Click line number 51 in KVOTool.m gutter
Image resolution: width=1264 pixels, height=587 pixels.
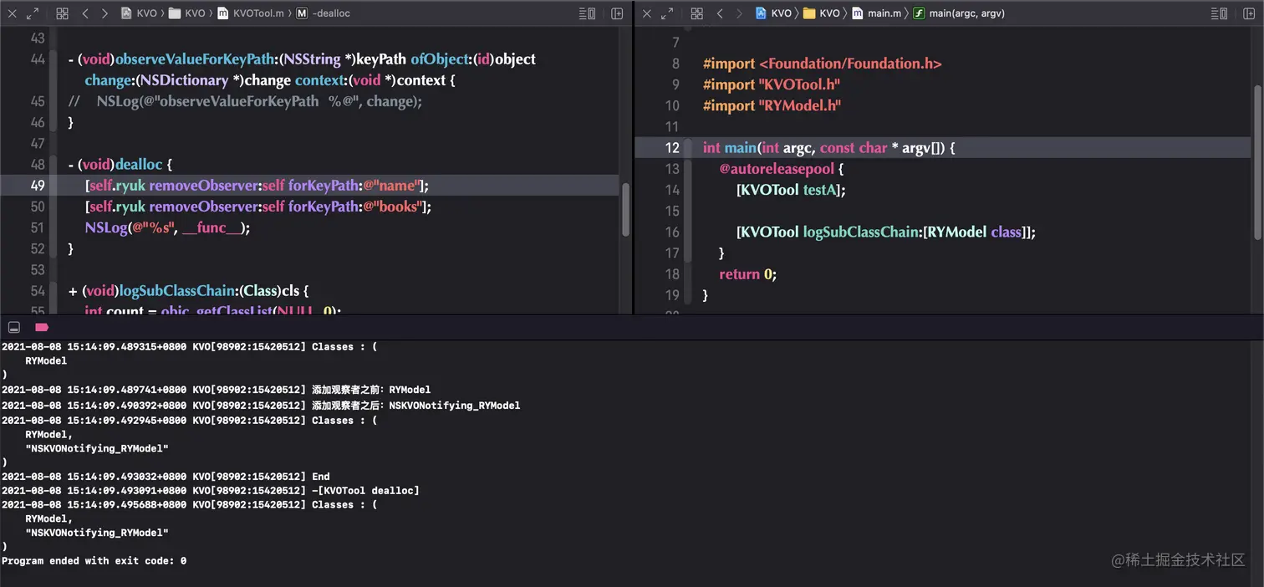pyautogui.click(x=37, y=227)
